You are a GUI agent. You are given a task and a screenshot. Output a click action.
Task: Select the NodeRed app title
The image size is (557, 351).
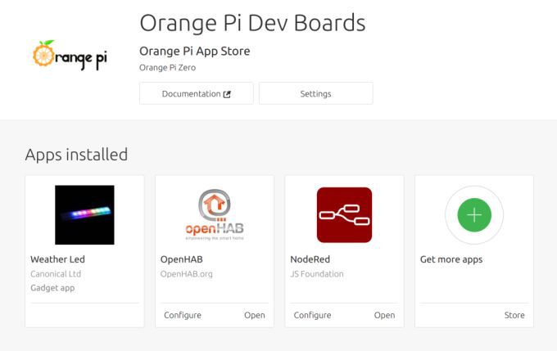[x=311, y=259]
